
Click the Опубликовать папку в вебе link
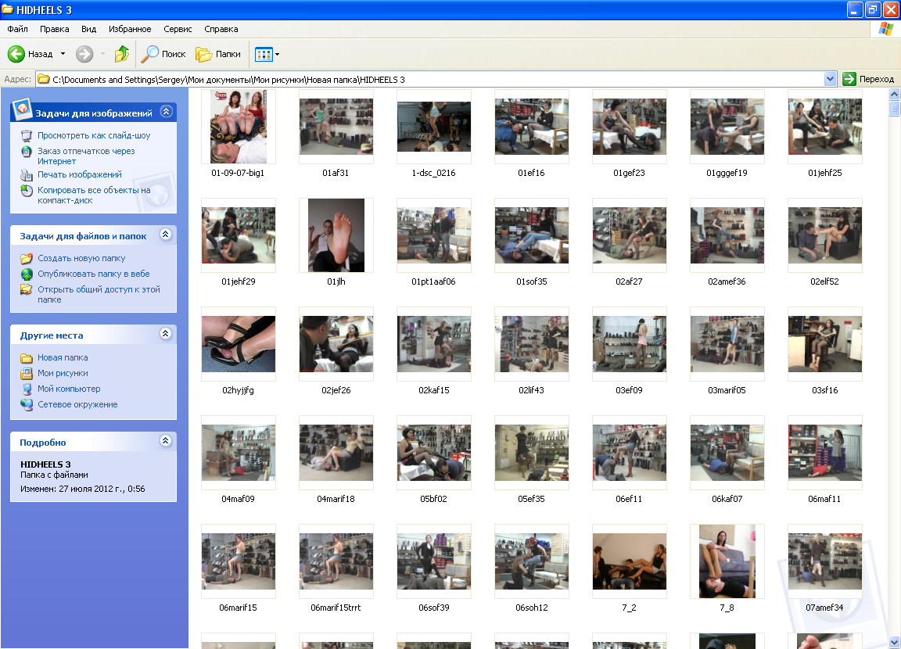pyautogui.click(x=94, y=274)
